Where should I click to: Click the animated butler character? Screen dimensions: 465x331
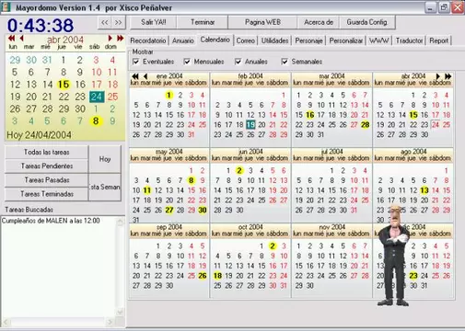click(x=394, y=256)
